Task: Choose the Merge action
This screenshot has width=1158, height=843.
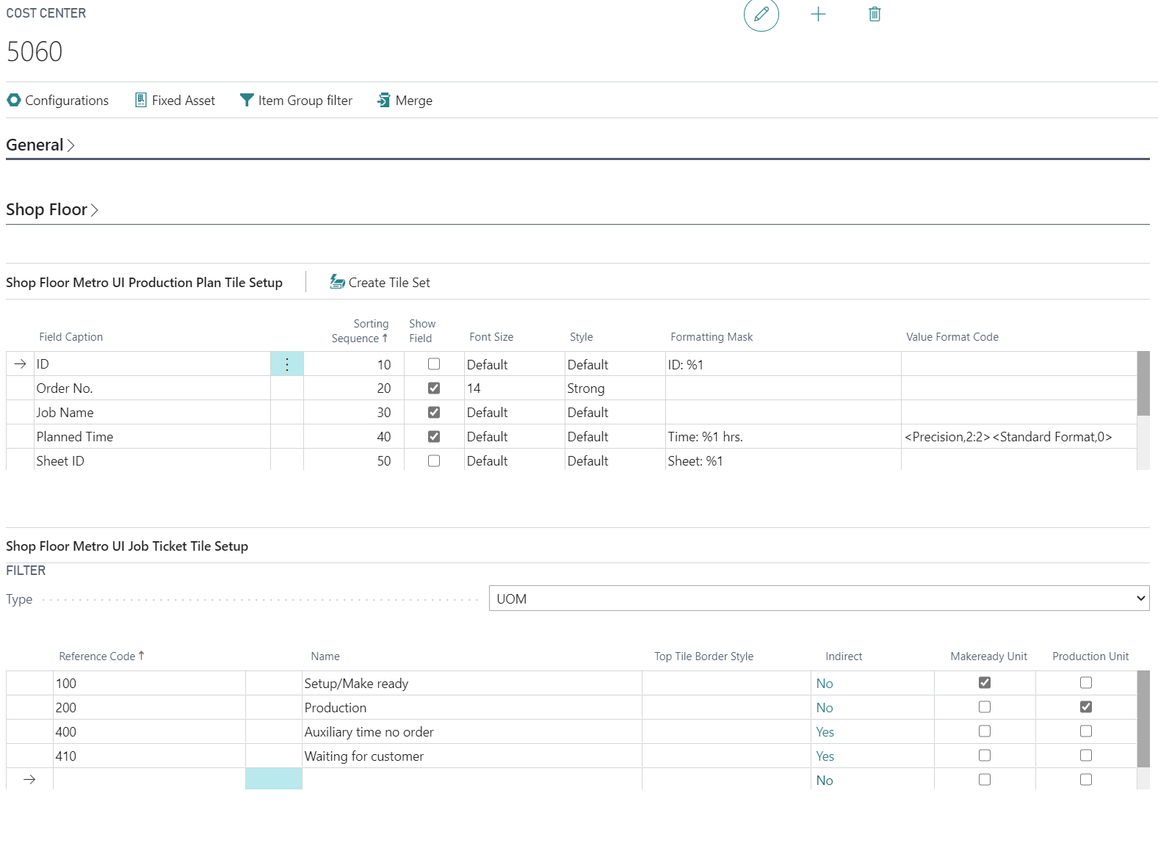Action: coord(405,100)
